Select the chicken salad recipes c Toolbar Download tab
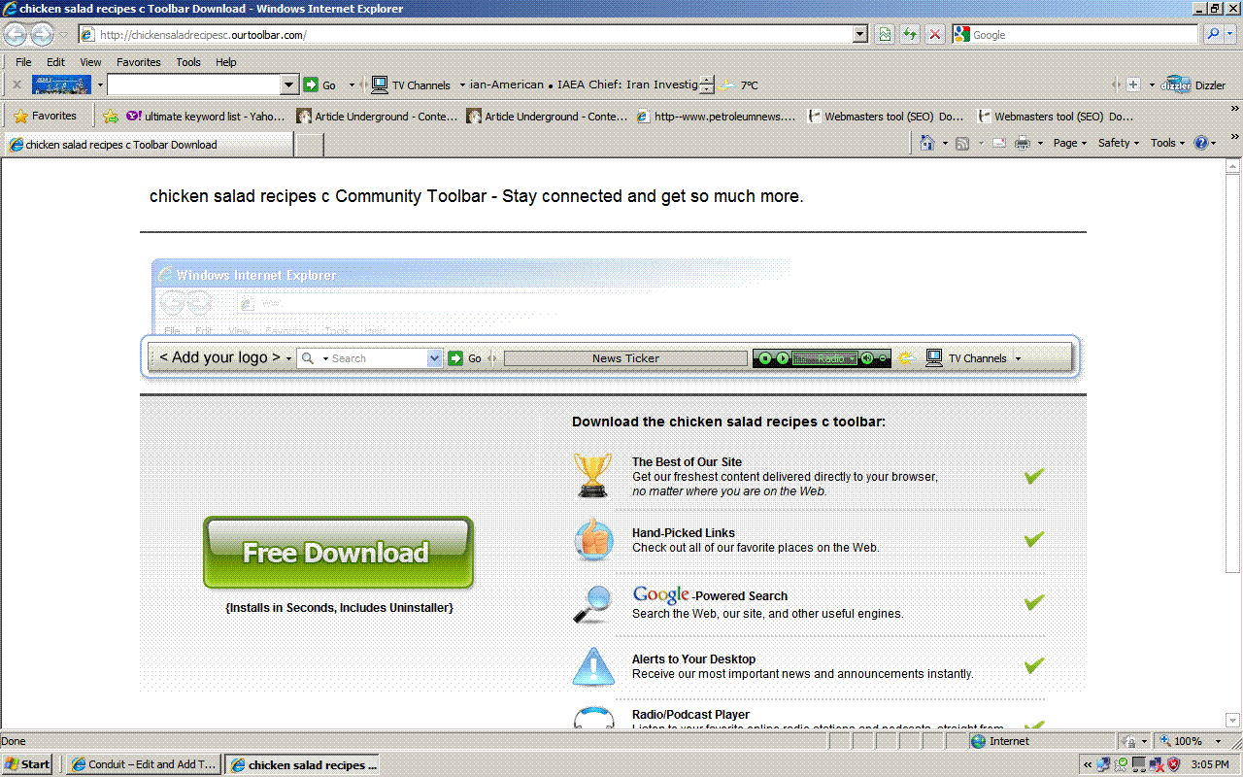Image resolution: width=1243 pixels, height=777 pixels. pyautogui.click(x=148, y=145)
